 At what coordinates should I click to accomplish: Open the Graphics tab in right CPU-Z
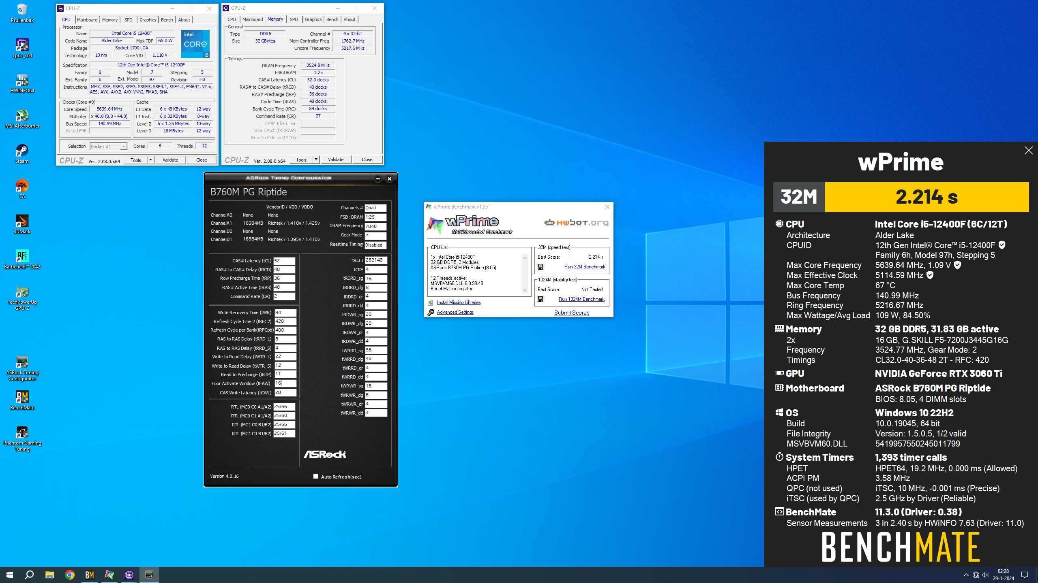click(313, 19)
